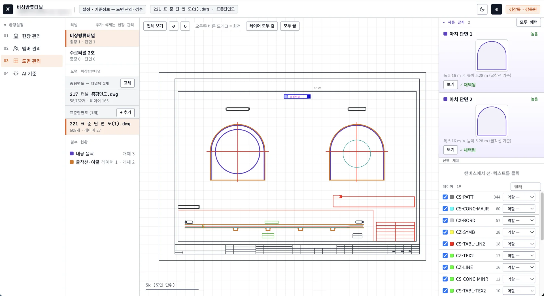Open role dropdown for CS-PATT
This screenshot has height=296, width=544.
519,197
